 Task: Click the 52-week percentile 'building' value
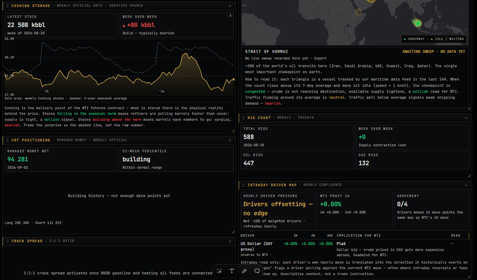pos(136,159)
